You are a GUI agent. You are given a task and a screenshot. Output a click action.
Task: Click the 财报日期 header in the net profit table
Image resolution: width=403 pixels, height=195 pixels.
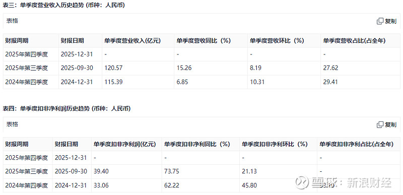(66, 144)
